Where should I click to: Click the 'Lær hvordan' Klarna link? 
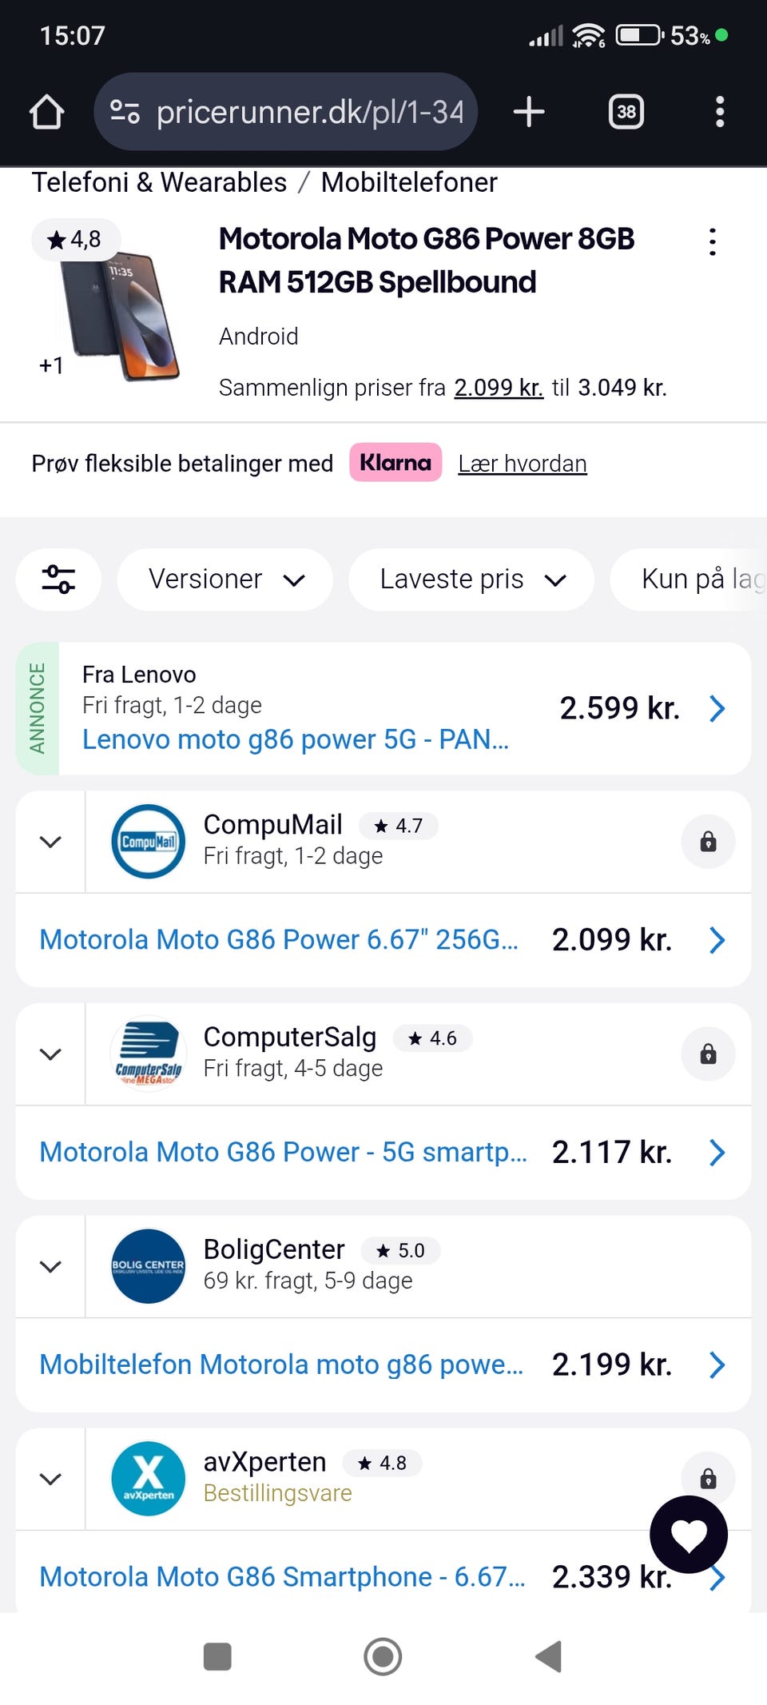(523, 464)
